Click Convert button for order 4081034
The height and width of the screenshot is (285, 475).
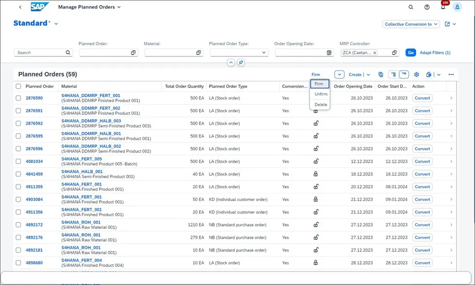click(422, 161)
